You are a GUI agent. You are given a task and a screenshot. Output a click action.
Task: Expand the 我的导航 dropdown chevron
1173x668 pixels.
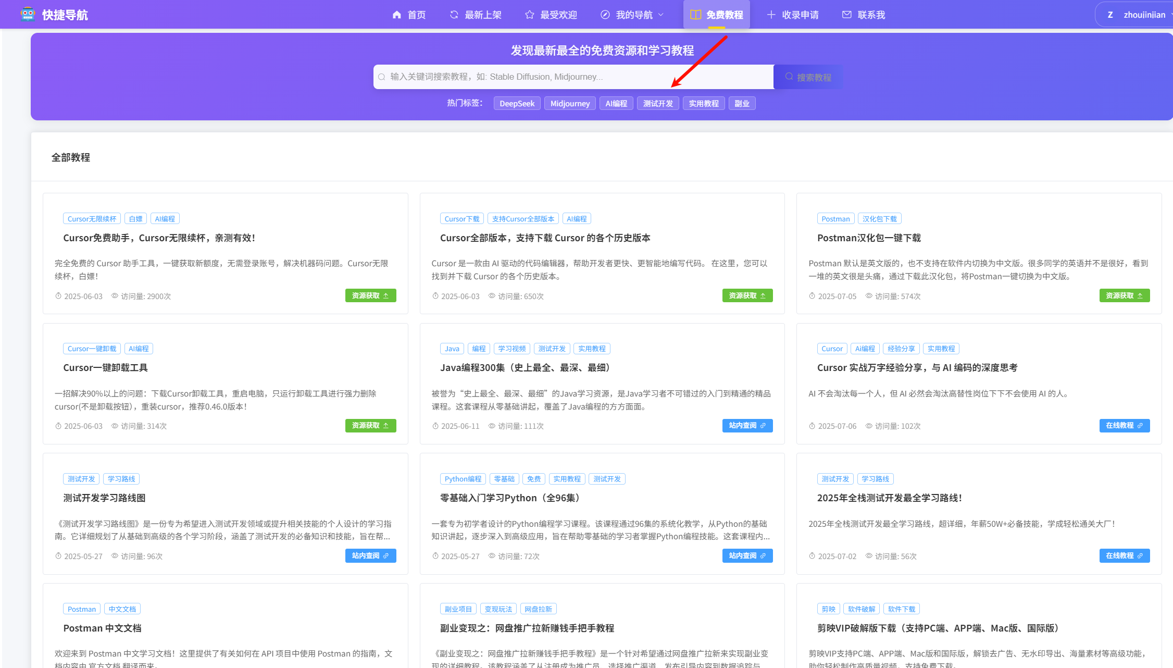point(662,15)
